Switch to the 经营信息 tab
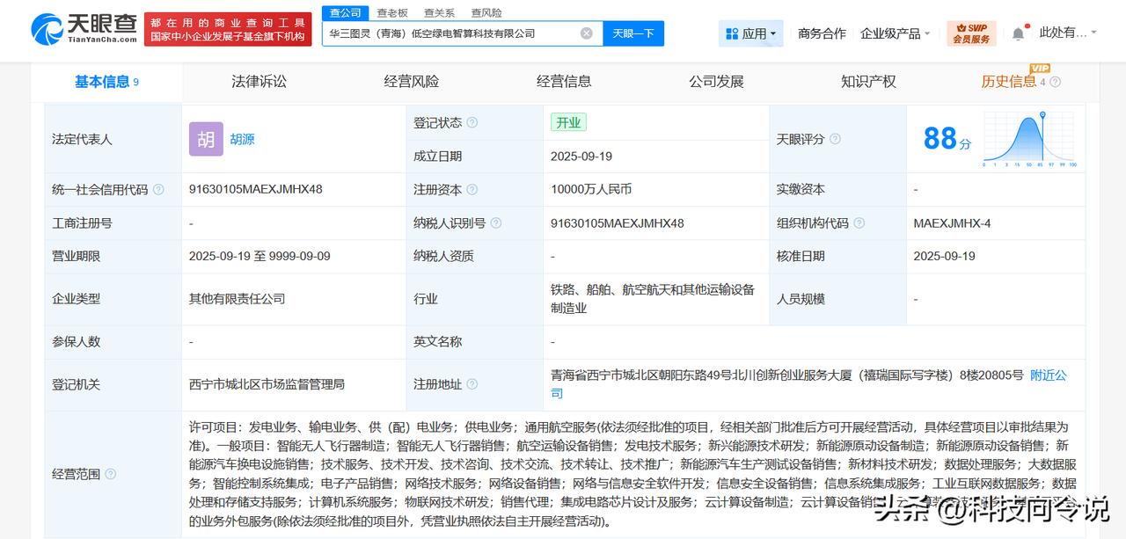The height and width of the screenshot is (539, 1126). (x=564, y=82)
